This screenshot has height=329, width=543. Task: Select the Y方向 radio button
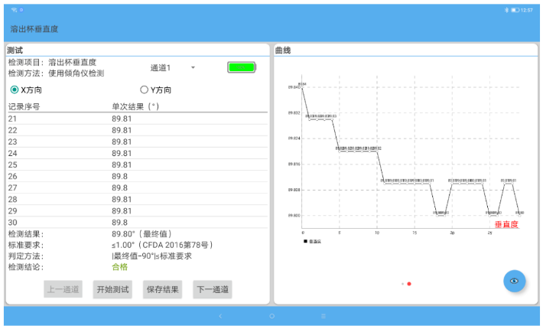click(x=144, y=90)
